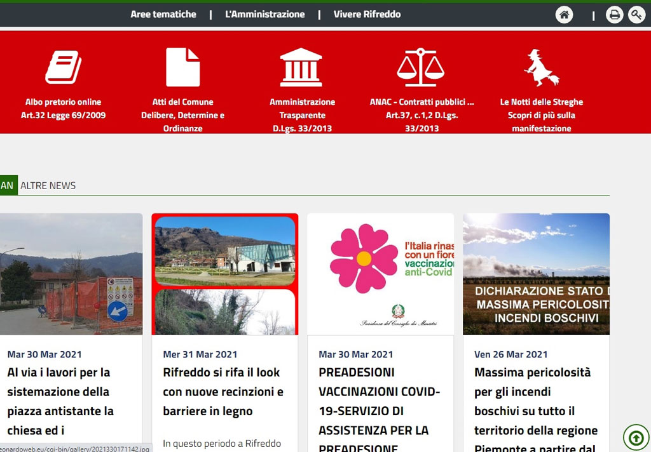651x452 pixels.
Task: Click the ANAC scales of justice icon
Action: tap(421, 67)
